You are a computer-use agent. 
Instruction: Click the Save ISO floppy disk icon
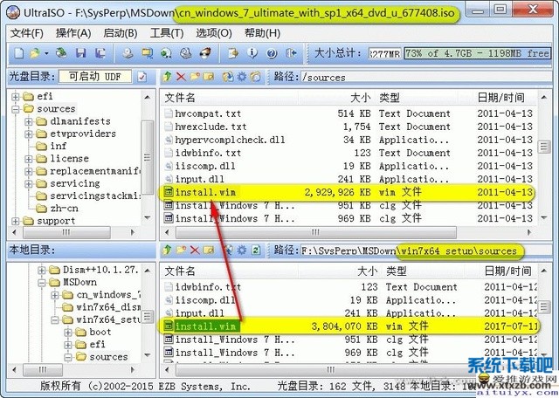tap(79, 54)
